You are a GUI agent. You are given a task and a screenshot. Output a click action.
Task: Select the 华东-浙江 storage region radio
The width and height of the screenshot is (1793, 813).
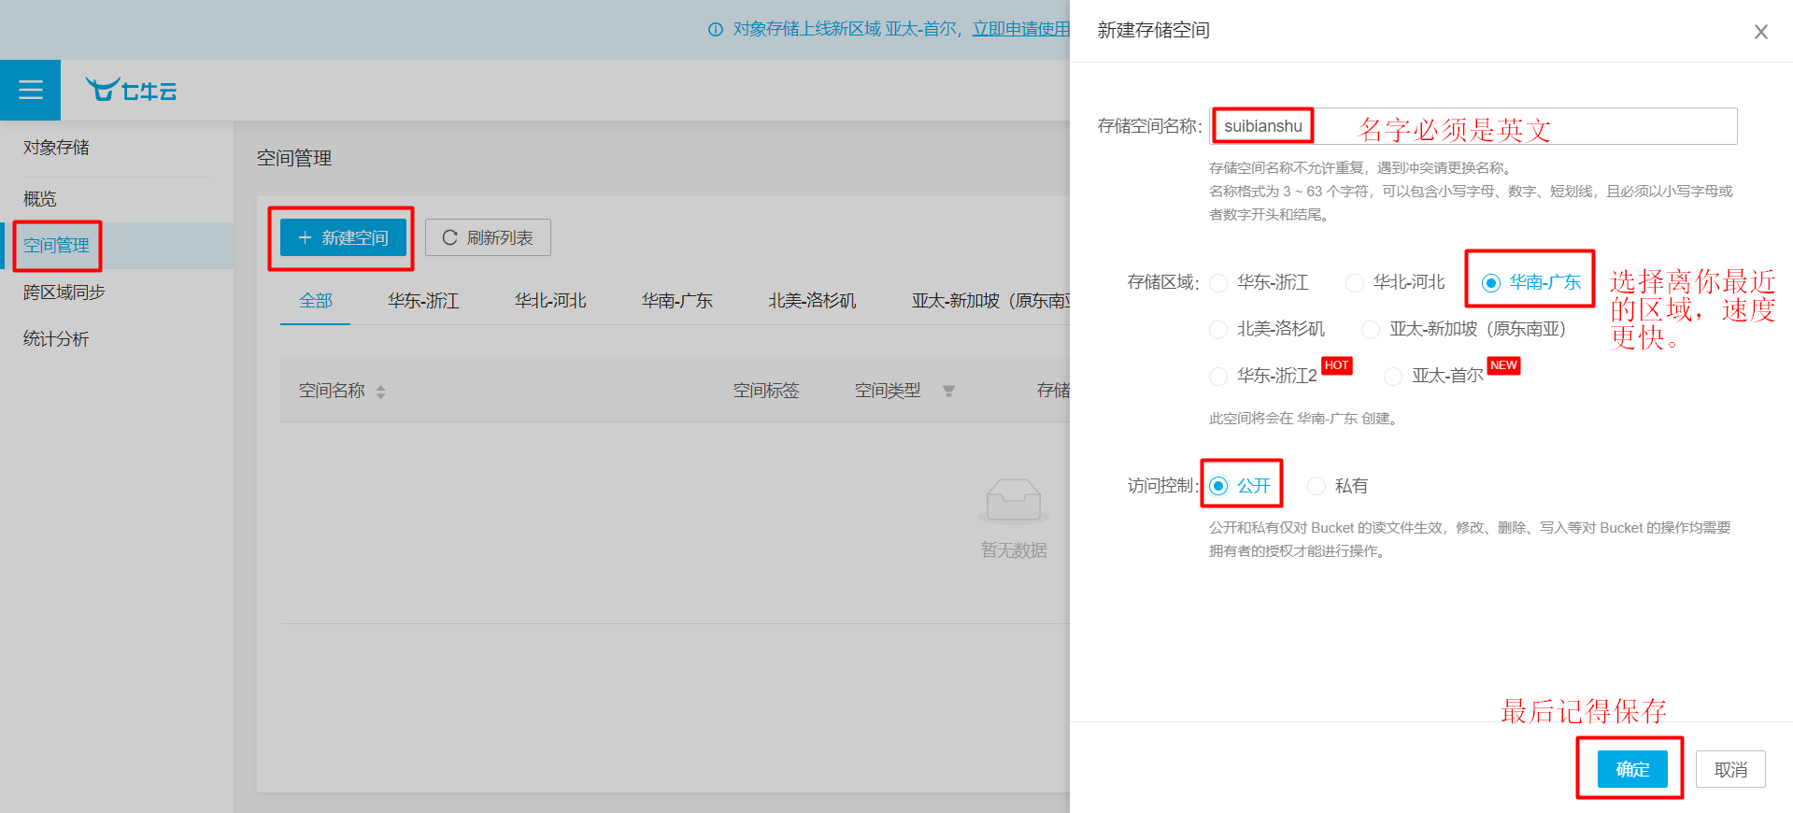(1218, 283)
